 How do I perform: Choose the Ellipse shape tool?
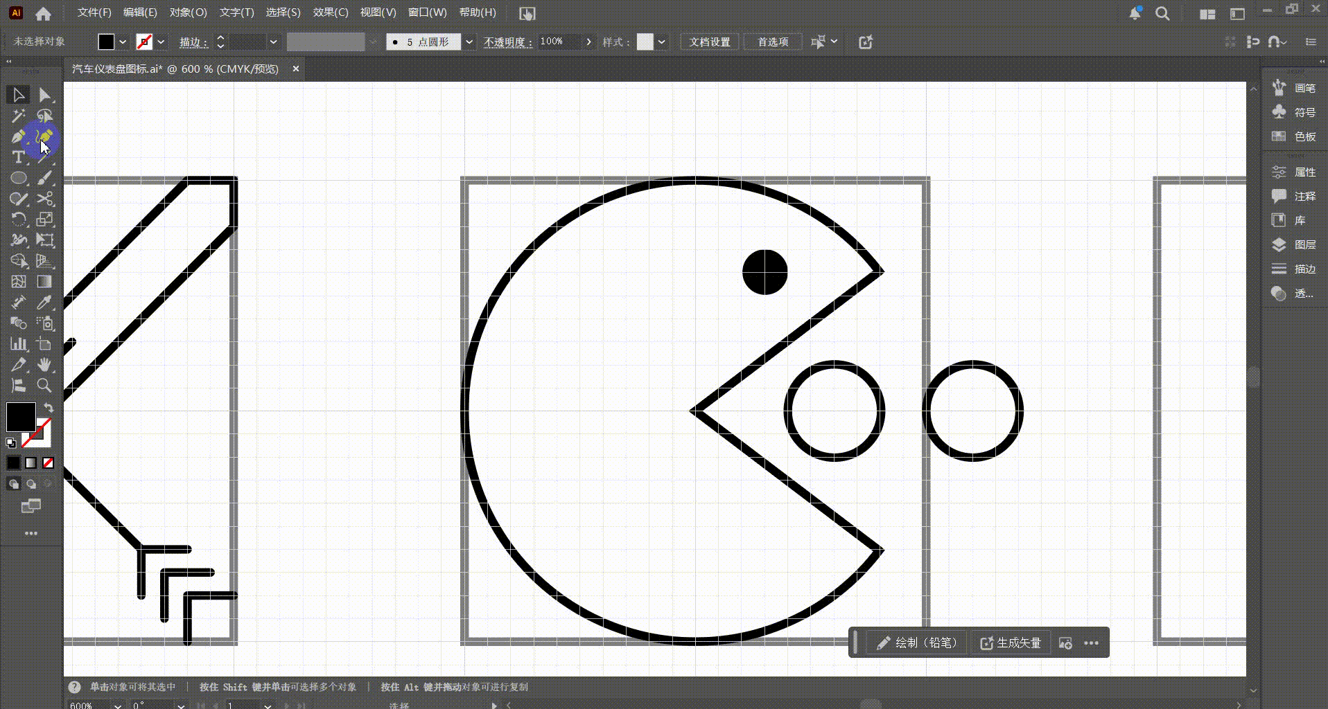(x=18, y=178)
